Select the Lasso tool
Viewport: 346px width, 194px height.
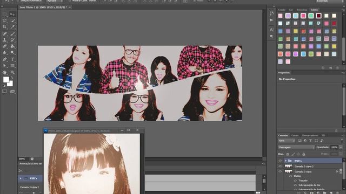coord(4,20)
